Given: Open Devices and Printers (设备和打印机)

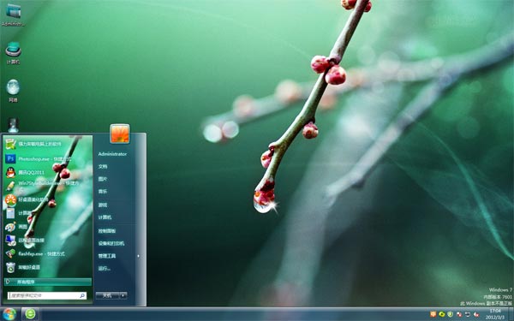Looking at the screenshot, I should pos(111,243).
